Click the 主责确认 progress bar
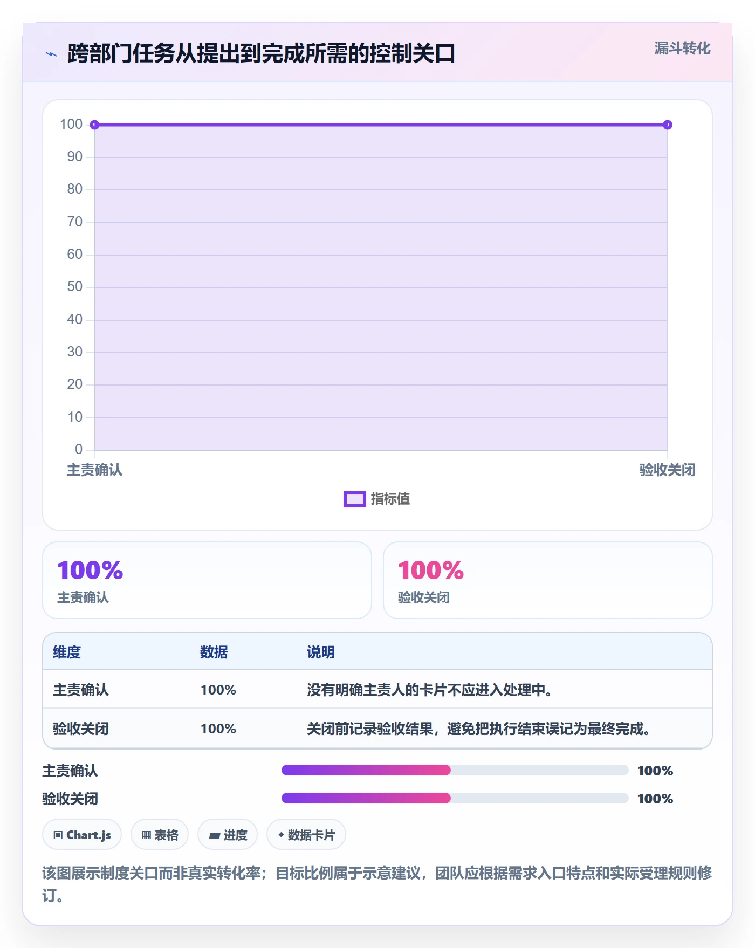Image resolution: width=755 pixels, height=948 pixels. (455, 770)
